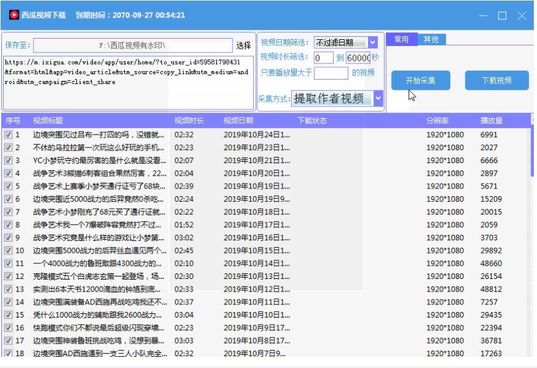Select row 8 title 战争艺术我一个7爆破阵容
The image size is (537, 368).
coord(97,225)
